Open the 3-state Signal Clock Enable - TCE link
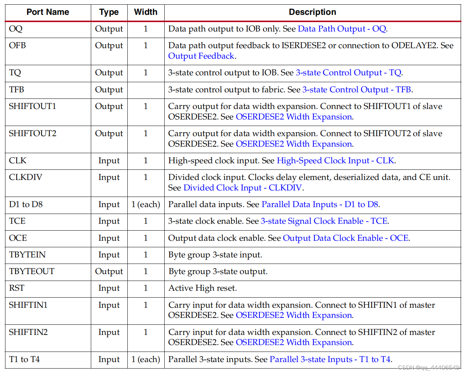Screen dimensions: 465x374 click(325, 221)
